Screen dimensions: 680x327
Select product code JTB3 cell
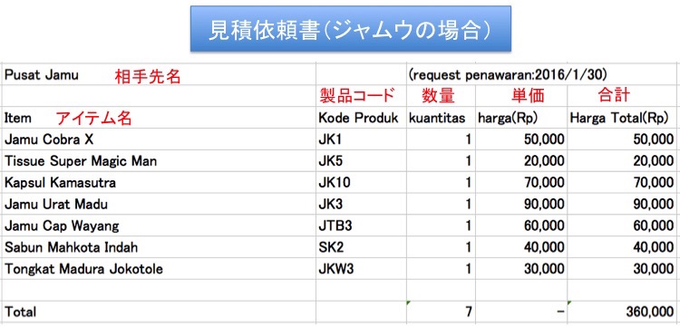[361, 226]
